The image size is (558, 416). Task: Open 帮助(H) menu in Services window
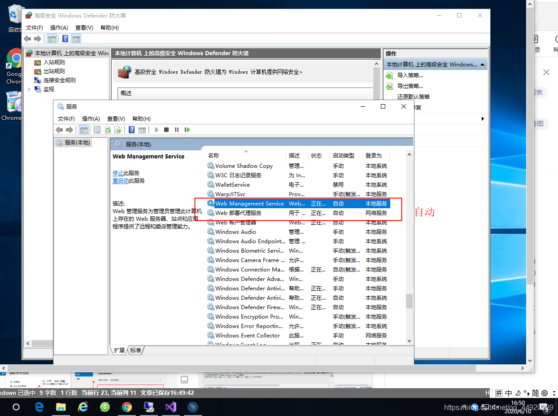click(141, 118)
